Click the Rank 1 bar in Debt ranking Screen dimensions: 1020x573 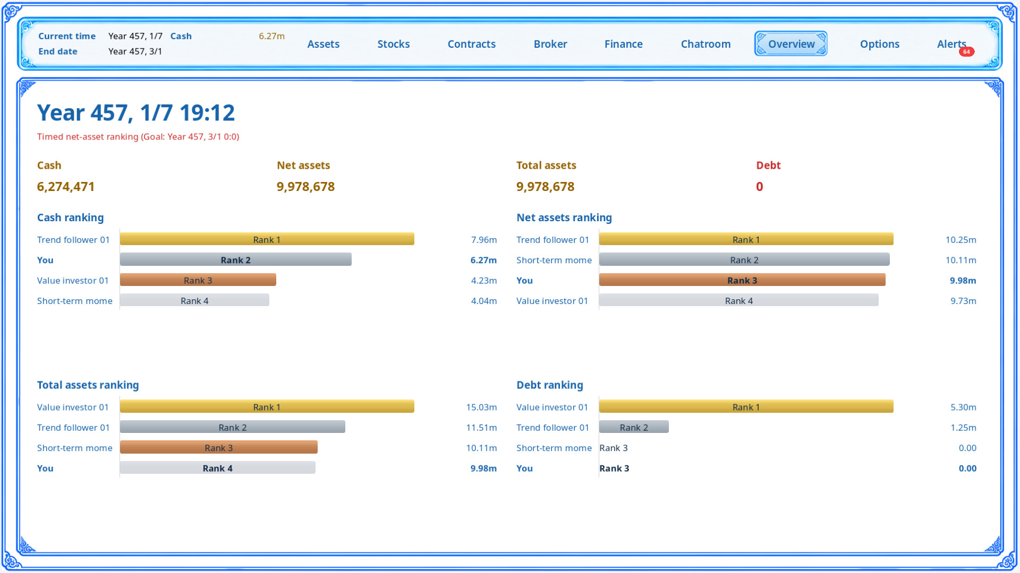[746, 407]
